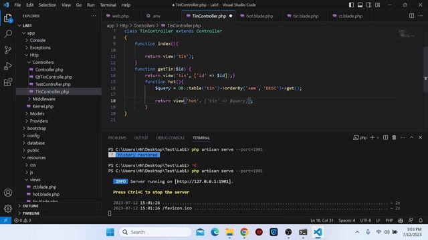Toggle panel layout icon in title bar
Screen dimensions: 428x240
[x=360, y=5]
